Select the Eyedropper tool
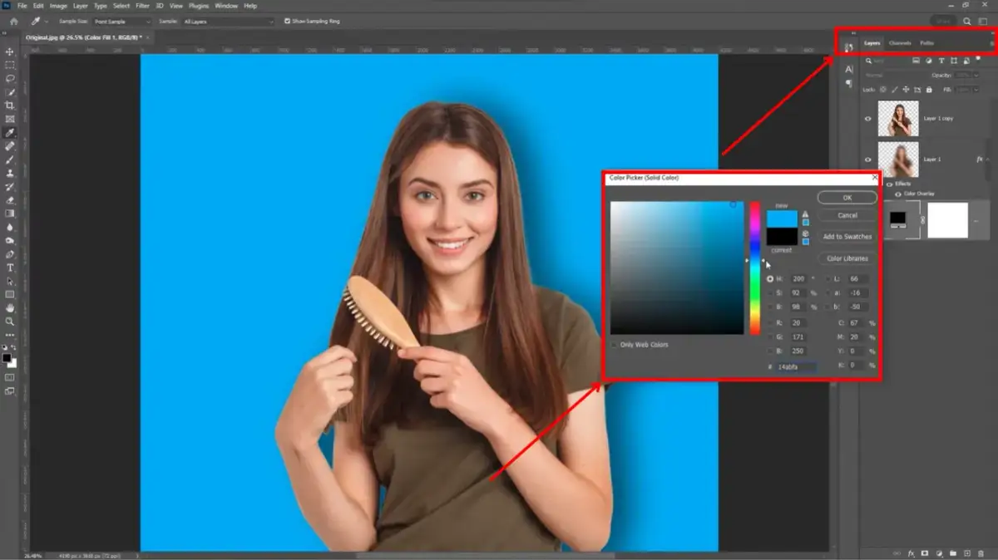 pyautogui.click(x=10, y=132)
